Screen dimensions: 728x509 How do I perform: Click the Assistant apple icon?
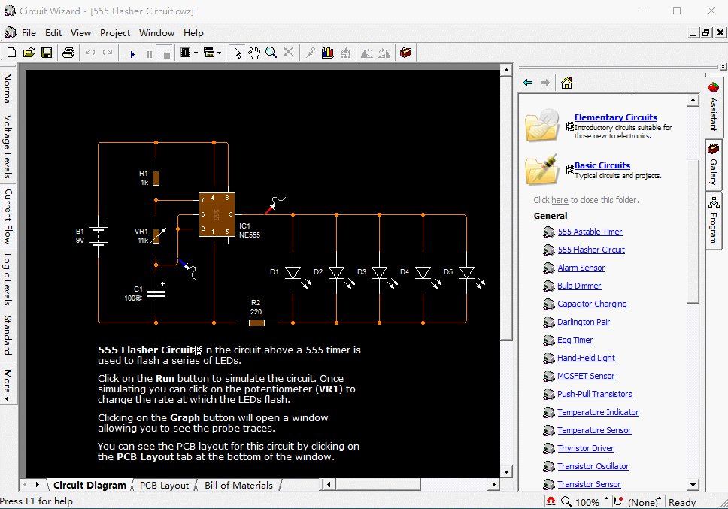point(711,89)
